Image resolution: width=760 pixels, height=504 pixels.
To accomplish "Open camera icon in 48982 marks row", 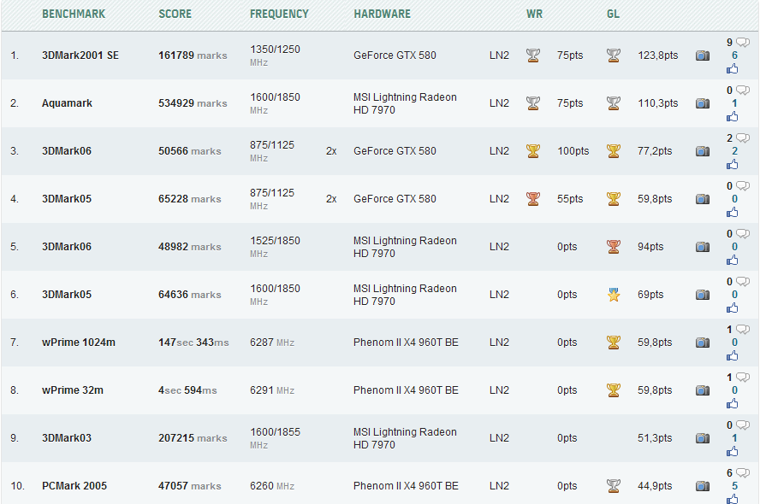I will pyautogui.click(x=703, y=247).
